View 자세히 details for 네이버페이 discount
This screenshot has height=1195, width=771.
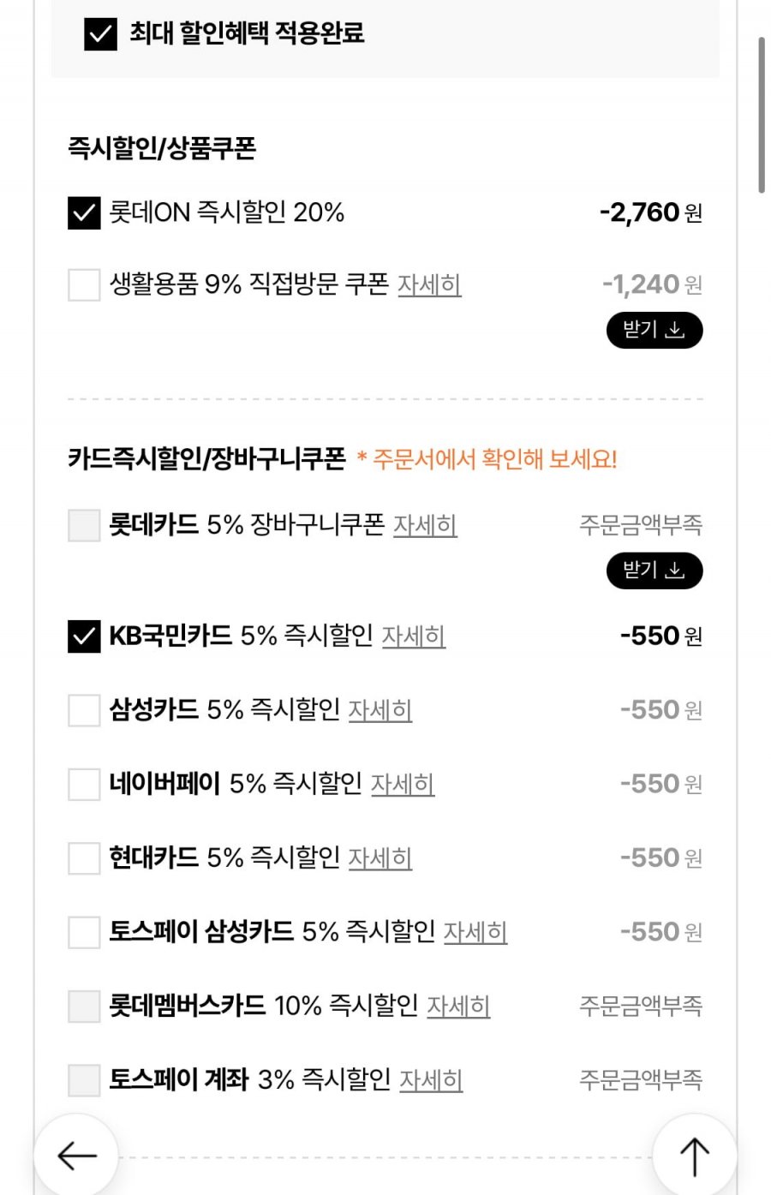click(x=403, y=784)
